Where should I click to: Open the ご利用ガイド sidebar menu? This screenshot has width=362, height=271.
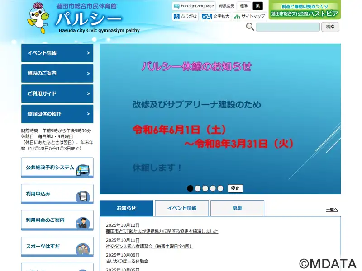tap(57, 93)
